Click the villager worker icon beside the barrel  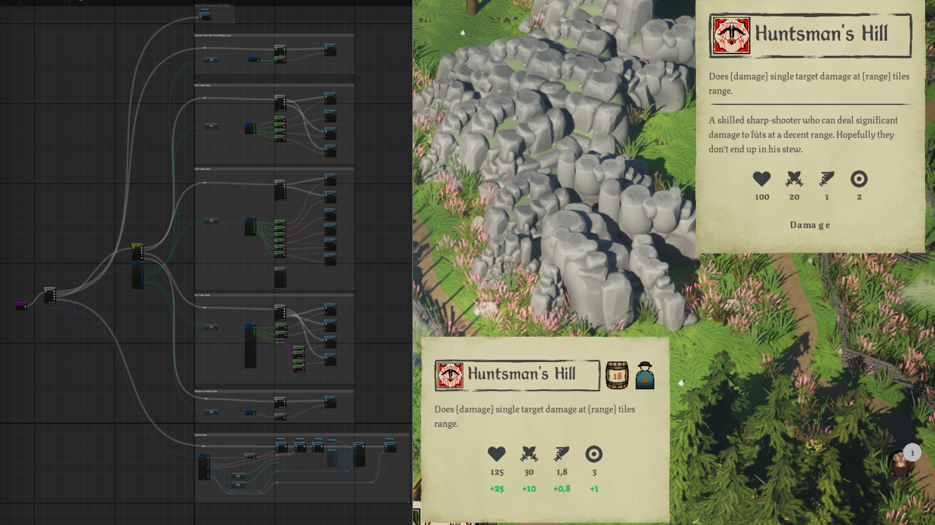pos(645,375)
